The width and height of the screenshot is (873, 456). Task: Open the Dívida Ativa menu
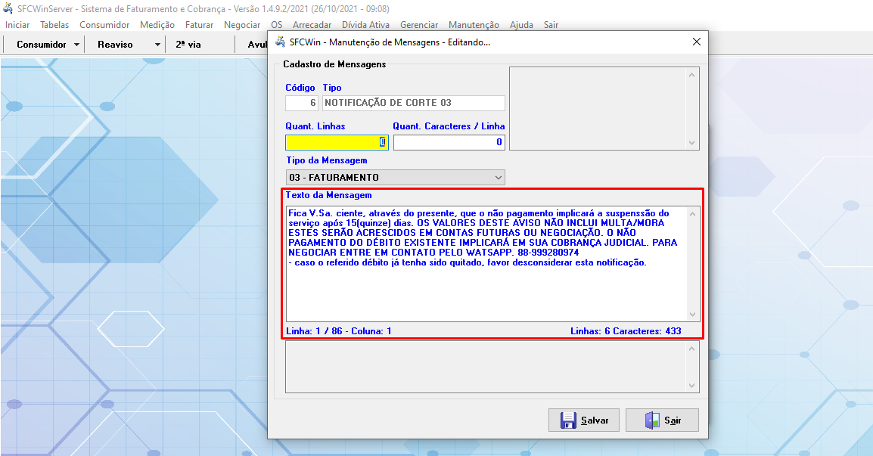pyautogui.click(x=366, y=25)
